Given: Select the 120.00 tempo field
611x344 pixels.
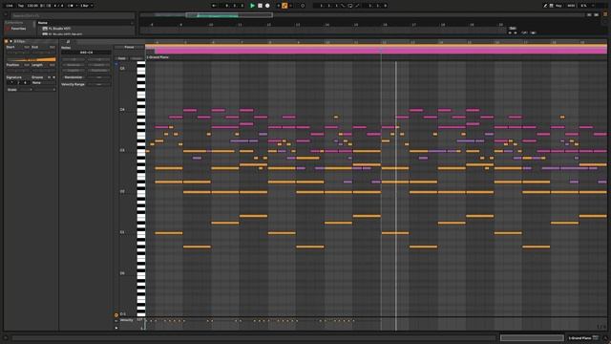Looking at the screenshot, I should click(32, 6).
